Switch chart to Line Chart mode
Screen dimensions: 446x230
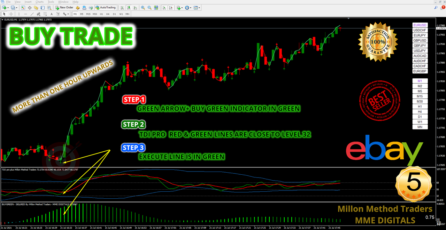[x=135, y=8]
